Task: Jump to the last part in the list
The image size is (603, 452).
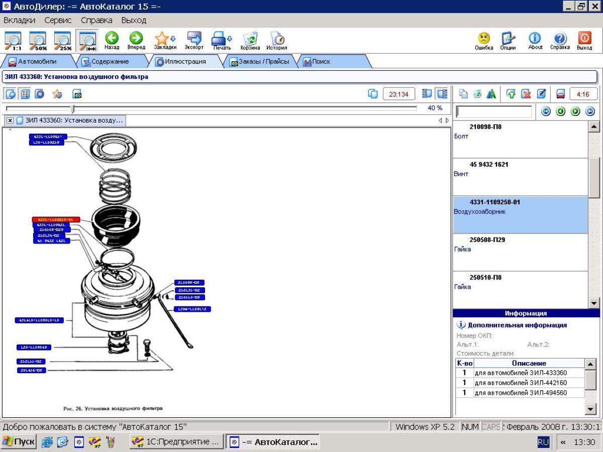Action: coord(590,111)
